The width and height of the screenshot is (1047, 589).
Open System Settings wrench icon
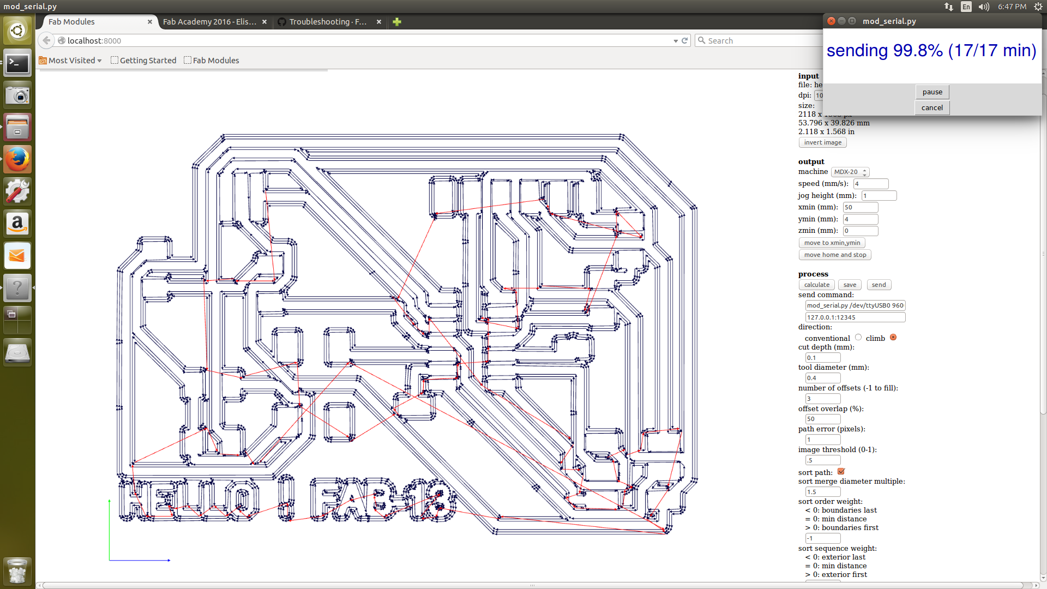pos(17,191)
